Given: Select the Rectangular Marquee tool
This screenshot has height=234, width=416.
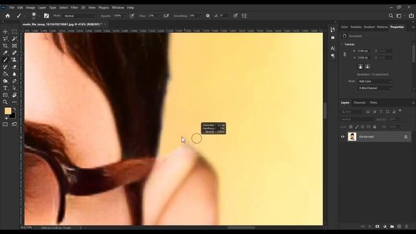Looking at the screenshot, I should pos(14,32).
